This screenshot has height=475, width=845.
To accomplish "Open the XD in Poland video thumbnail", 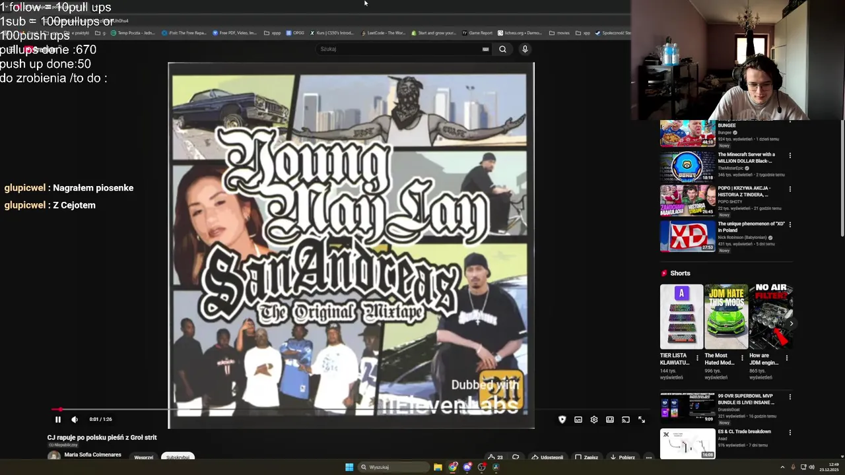I will 687,236.
